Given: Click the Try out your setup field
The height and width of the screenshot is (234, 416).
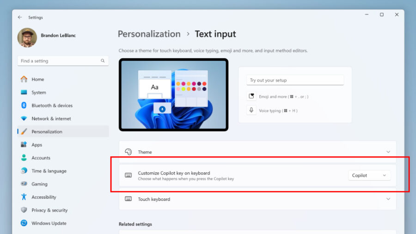Looking at the screenshot, I should tap(295, 80).
